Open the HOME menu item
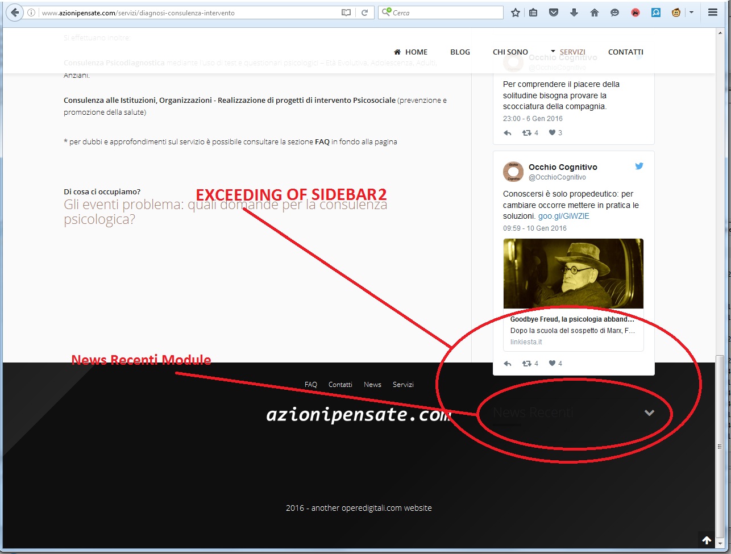731x554 pixels. point(410,52)
